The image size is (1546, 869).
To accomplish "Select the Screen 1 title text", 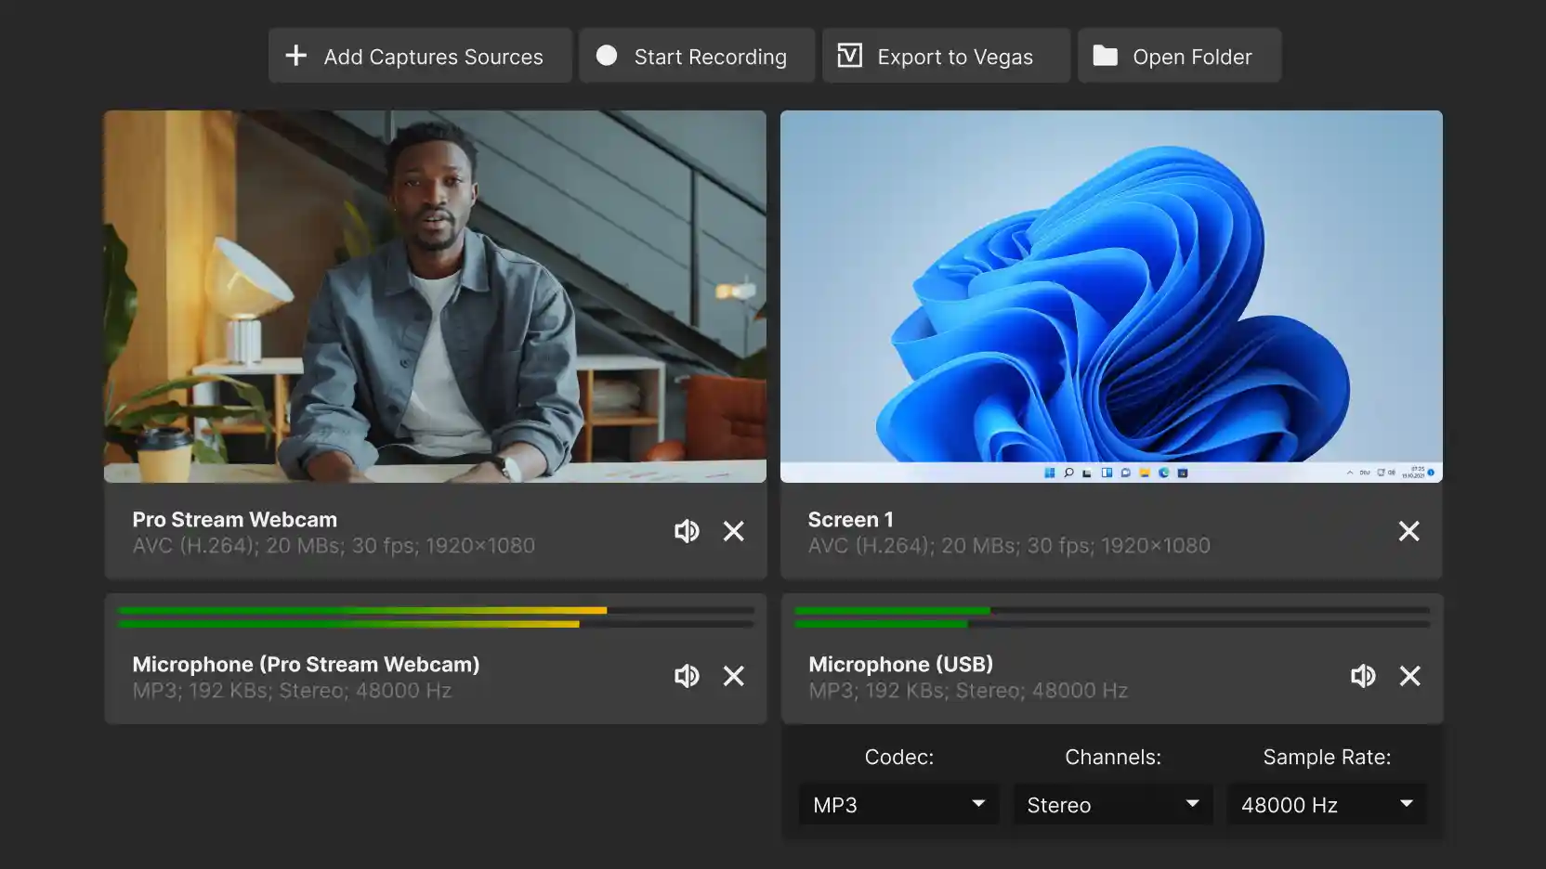I will click(x=851, y=520).
